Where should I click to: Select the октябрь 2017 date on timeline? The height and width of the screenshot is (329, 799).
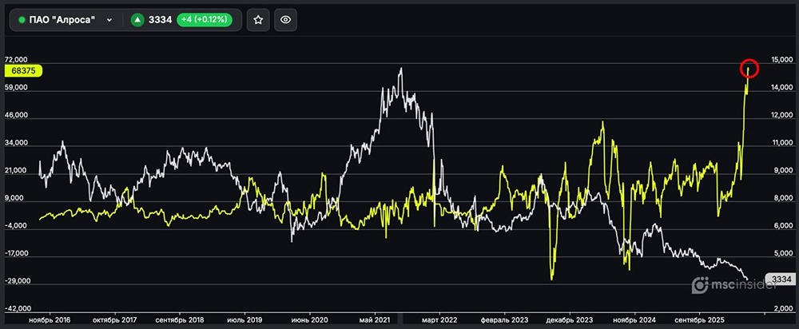click(114, 320)
